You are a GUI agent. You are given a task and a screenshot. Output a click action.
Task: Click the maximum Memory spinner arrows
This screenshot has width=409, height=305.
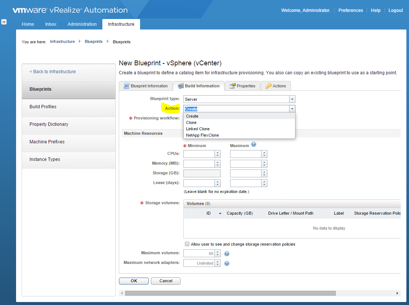coord(264,164)
